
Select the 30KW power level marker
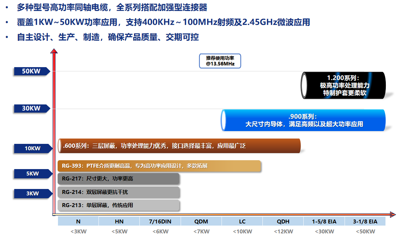[31, 109]
